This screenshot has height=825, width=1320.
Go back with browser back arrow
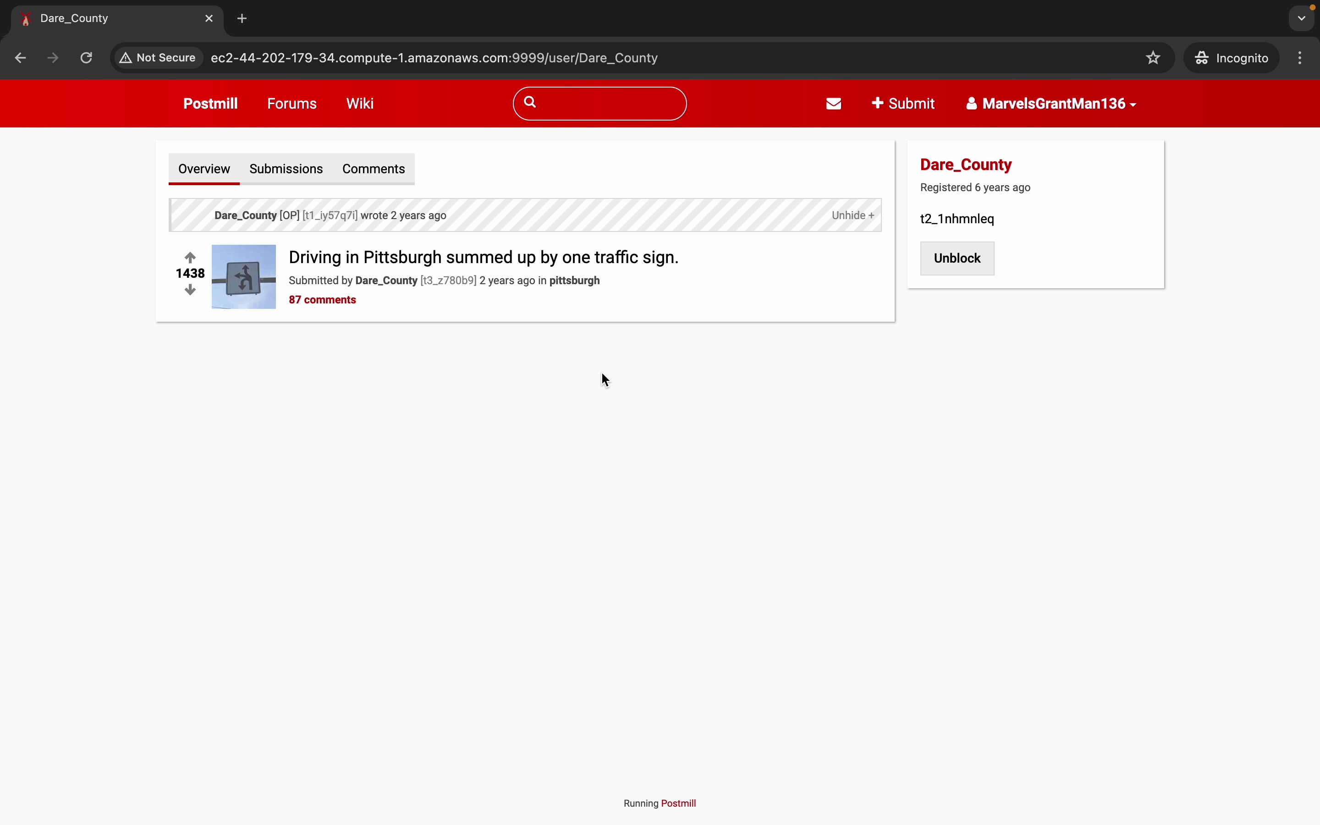(x=21, y=58)
